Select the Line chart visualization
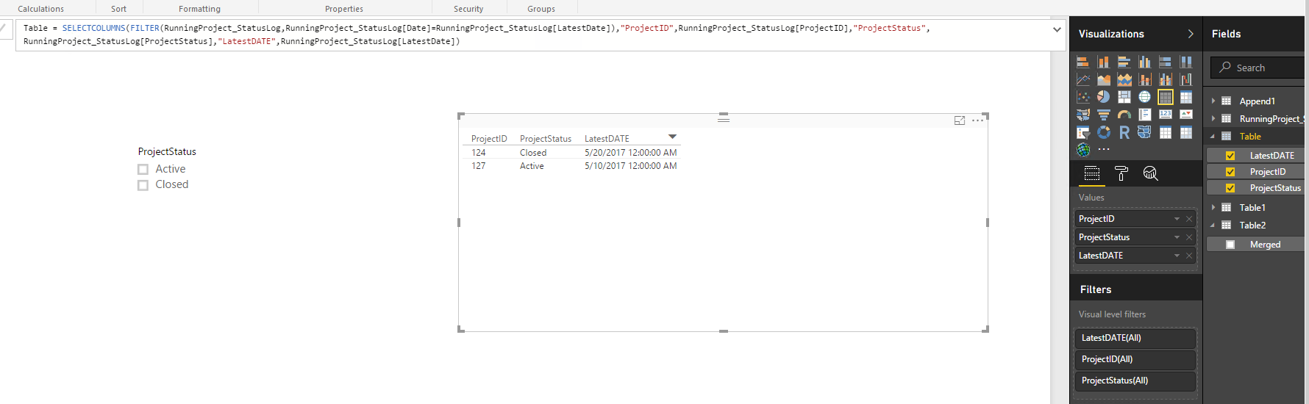Image resolution: width=1309 pixels, height=404 pixels. pyautogui.click(x=1083, y=79)
